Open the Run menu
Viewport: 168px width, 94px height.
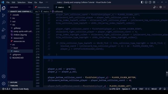coord(41,2)
